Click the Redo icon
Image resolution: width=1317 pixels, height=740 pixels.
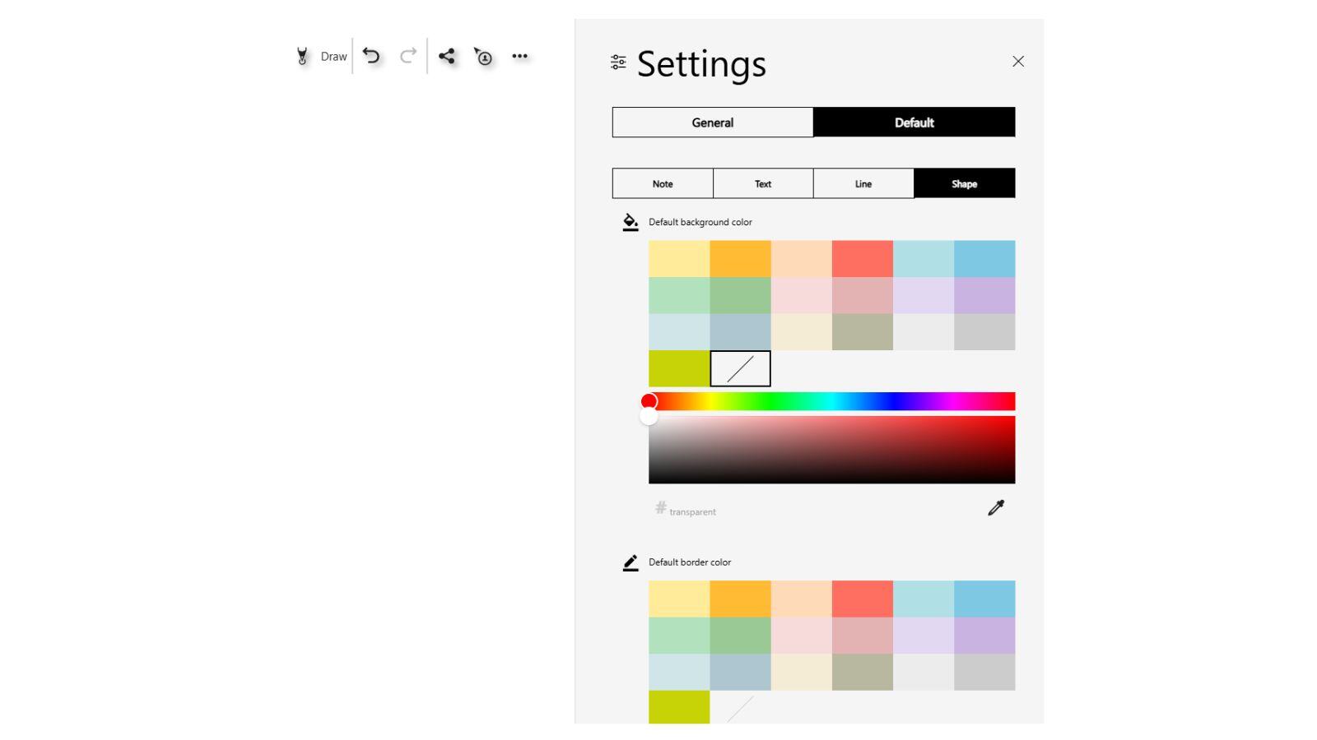[407, 55]
